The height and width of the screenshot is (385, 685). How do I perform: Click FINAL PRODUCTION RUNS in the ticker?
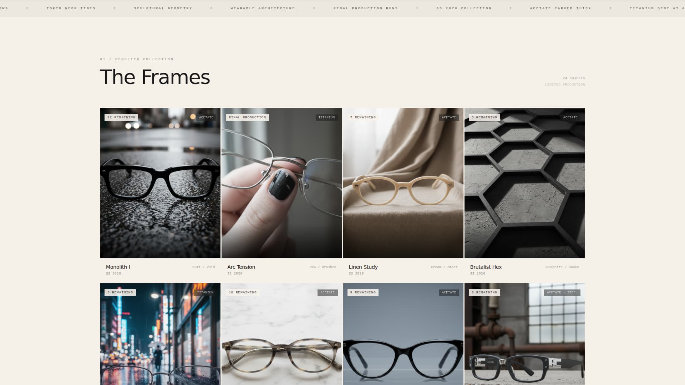click(x=366, y=8)
